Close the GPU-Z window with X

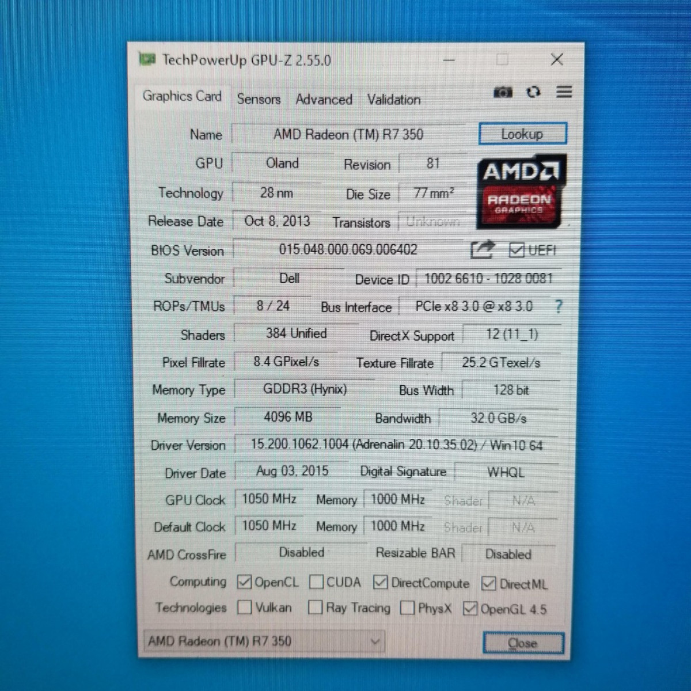[x=556, y=59]
